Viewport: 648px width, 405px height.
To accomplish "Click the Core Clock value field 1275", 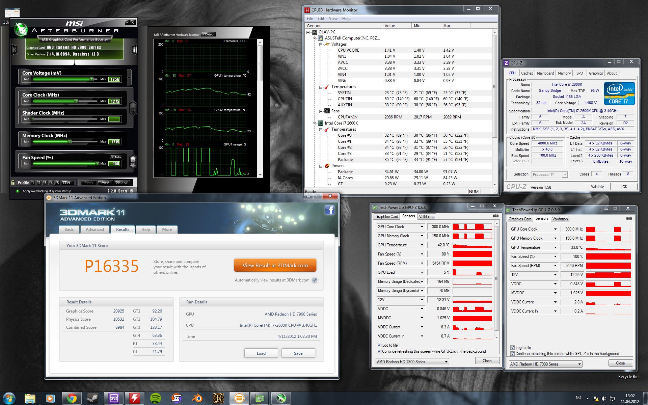I will (114, 101).
